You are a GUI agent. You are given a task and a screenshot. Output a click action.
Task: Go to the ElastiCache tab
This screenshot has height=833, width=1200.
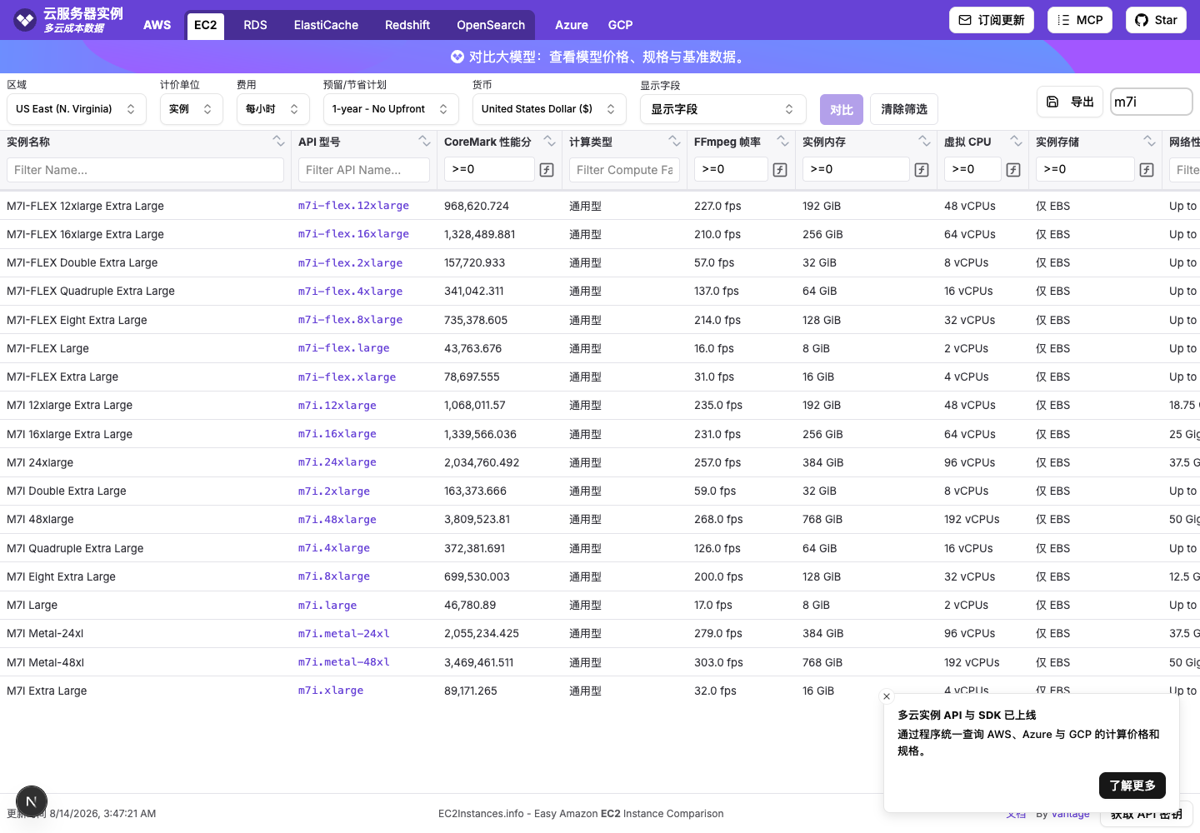[x=326, y=25]
